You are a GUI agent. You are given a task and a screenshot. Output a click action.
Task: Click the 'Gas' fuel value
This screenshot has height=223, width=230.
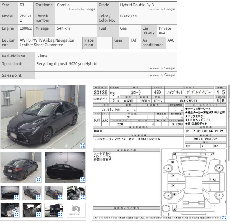point(123,28)
